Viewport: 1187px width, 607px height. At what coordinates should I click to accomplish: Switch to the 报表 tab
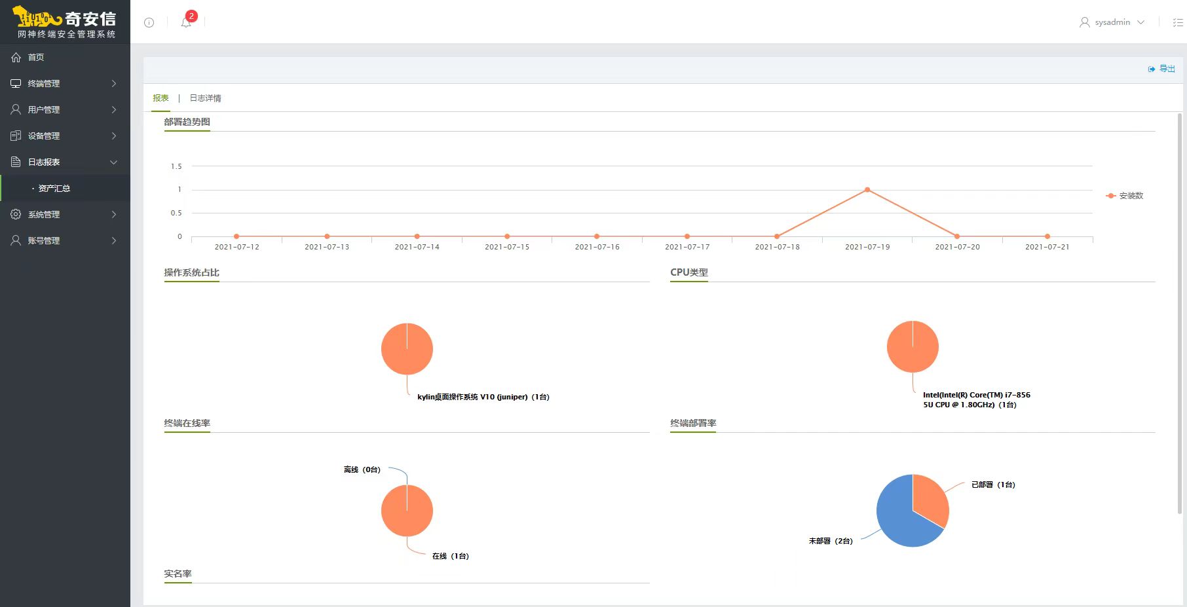point(160,98)
